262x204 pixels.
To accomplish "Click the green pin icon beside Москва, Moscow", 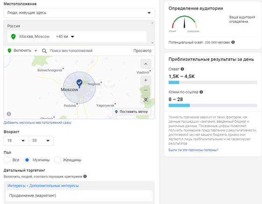I will (x=14, y=36).
